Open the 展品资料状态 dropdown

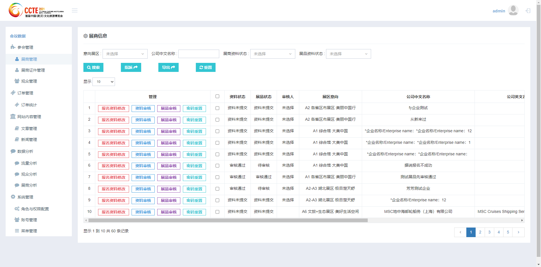(x=349, y=54)
